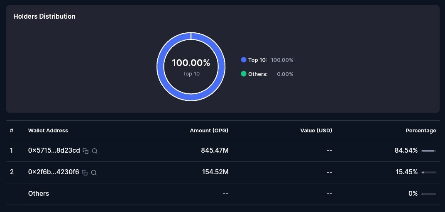Click the blue Top 10 legend dot

point(244,60)
